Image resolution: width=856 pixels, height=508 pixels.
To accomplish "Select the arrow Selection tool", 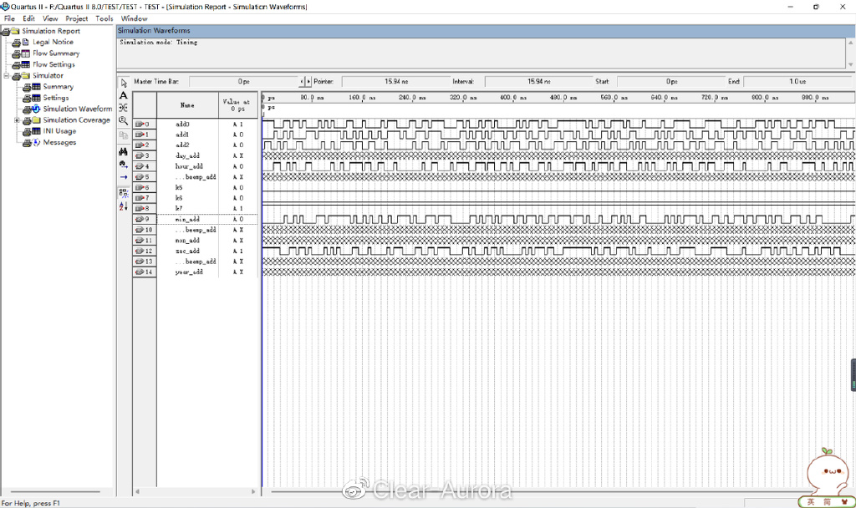I will (x=124, y=84).
